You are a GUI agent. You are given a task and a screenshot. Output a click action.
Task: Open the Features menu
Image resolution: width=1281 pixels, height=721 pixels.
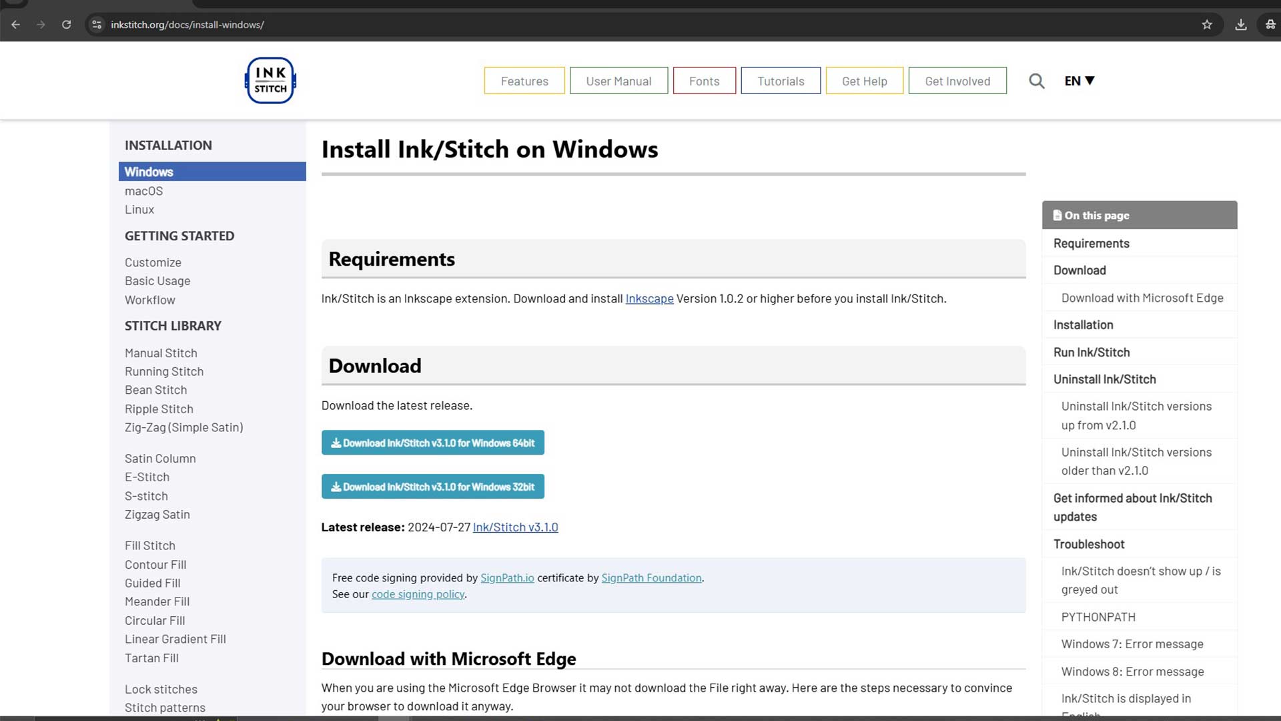click(524, 81)
